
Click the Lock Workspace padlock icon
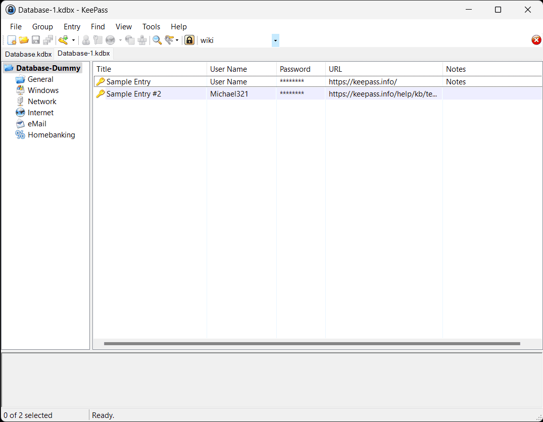pyautogui.click(x=189, y=40)
